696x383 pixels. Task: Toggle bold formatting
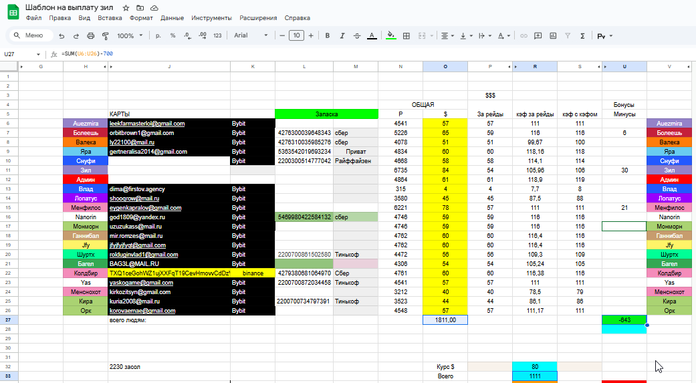(327, 35)
